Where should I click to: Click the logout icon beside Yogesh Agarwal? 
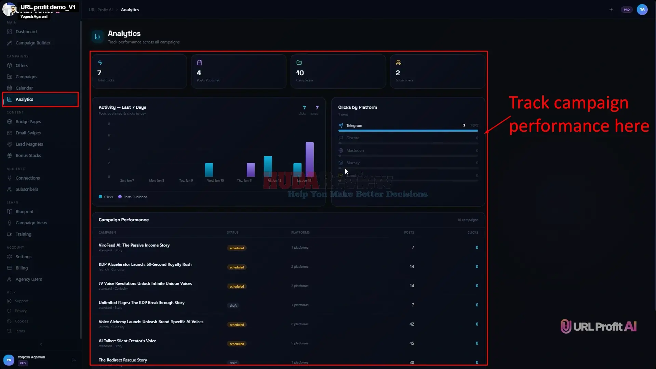[x=74, y=360]
